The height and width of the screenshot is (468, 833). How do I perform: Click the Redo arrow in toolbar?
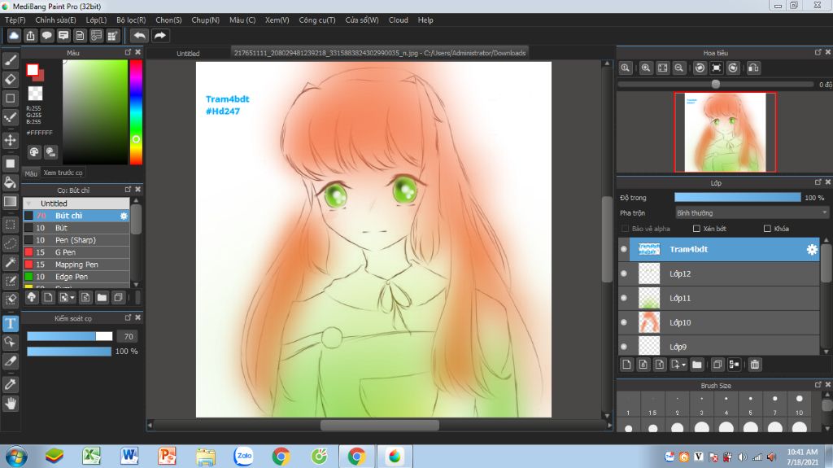[160, 36]
